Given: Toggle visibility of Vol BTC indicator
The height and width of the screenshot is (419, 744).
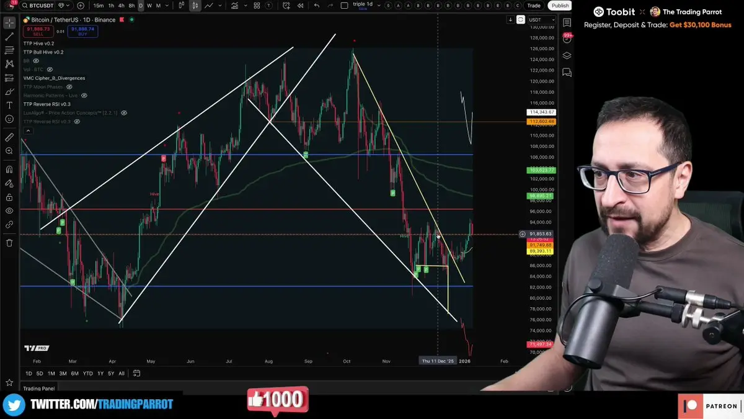Looking at the screenshot, I should [50, 70].
